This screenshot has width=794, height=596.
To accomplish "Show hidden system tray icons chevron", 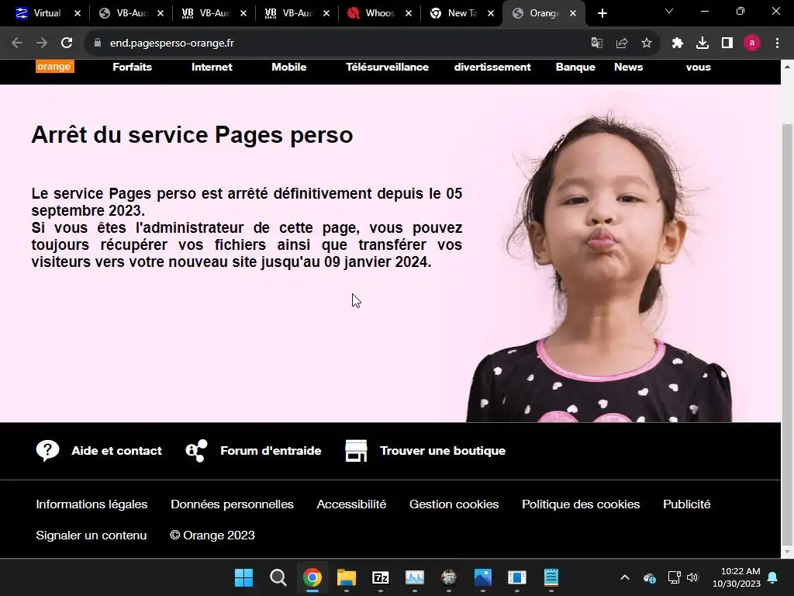I will click(x=625, y=577).
